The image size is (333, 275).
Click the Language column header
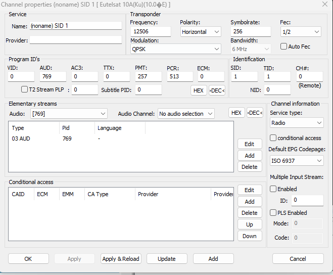[120, 128]
